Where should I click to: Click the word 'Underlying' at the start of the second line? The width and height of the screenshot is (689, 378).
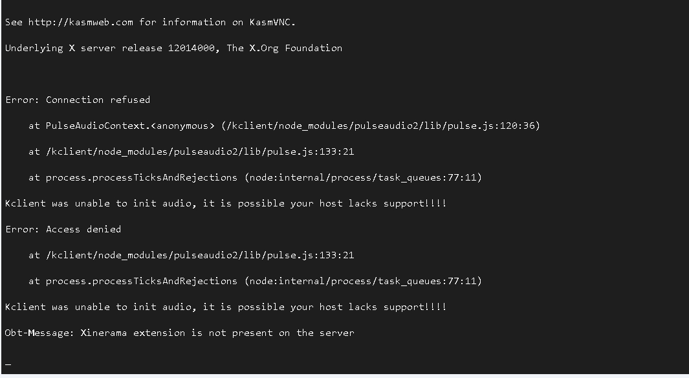(x=34, y=49)
